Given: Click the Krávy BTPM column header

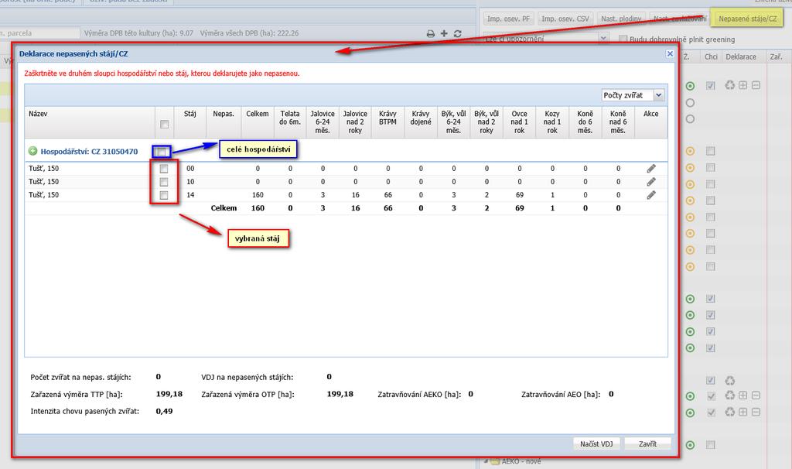Looking at the screenshot, I should point(388,122).
